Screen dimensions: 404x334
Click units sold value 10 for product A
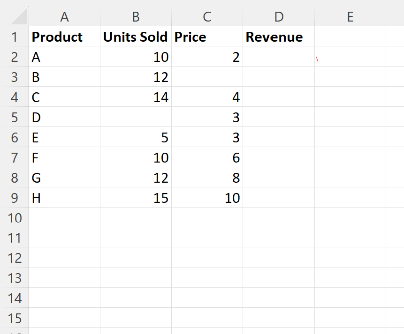pyautogui.click(x=136, y=57)
